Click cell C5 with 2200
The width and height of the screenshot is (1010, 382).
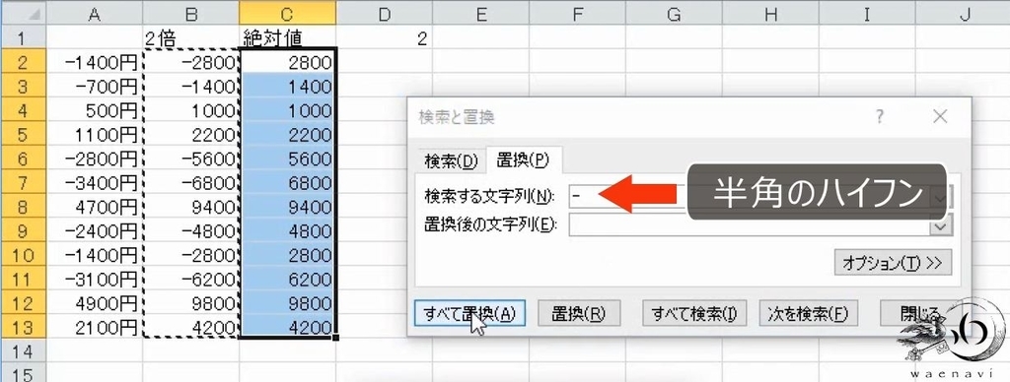point(287,135)
